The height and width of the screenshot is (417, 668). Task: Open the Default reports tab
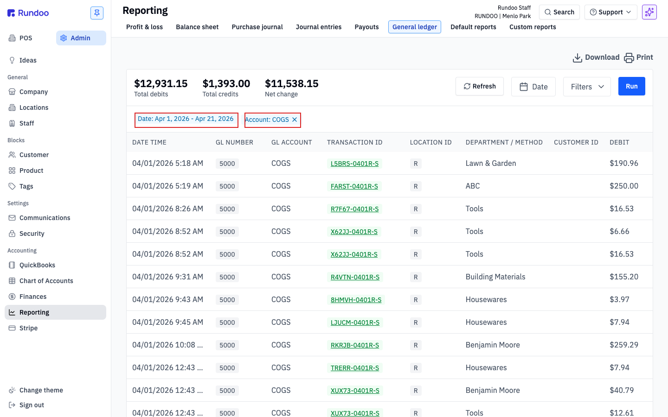473,27
